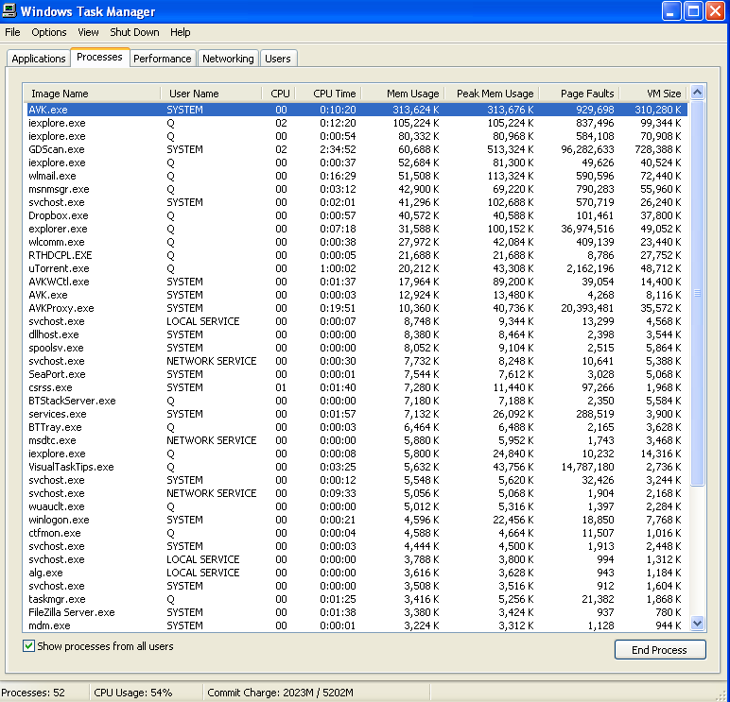Click the vertical scrollbar thumb
730x702 pixels.
(x=698, y=293)
